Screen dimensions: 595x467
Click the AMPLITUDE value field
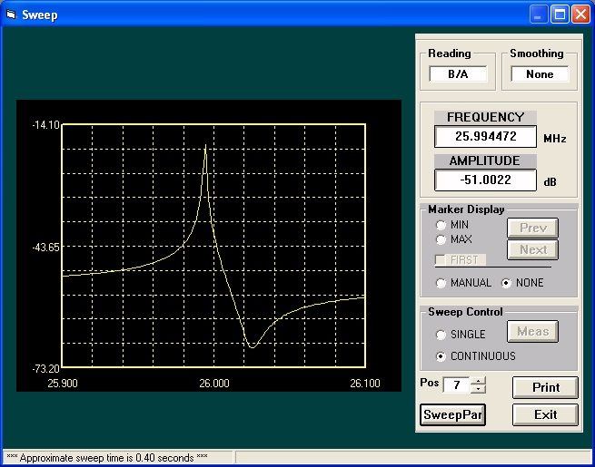point(486,180)
